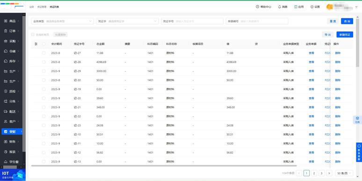Open the 订单 sidebar icon
The height and width of the screenshot is (181, 362).
tap(6, 31)
